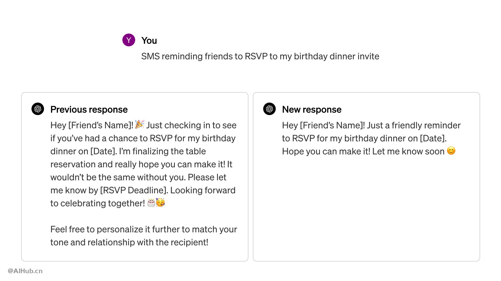Click the user prompt about SMS RSVP reminder
The height and width of the screenshot is (281, 501).
[x=260, y=56]
